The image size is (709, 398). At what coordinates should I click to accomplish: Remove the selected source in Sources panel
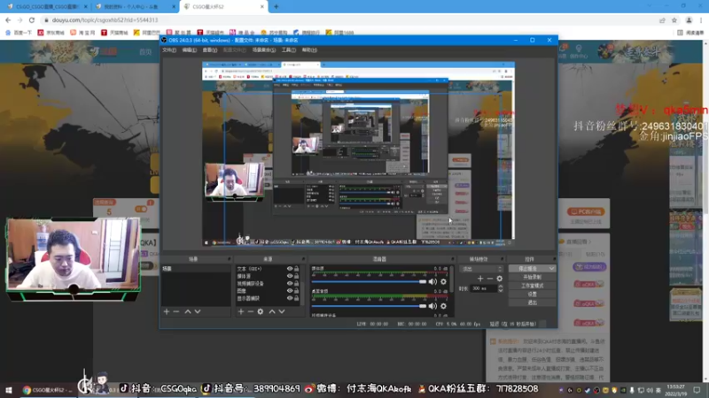[250, 311]
